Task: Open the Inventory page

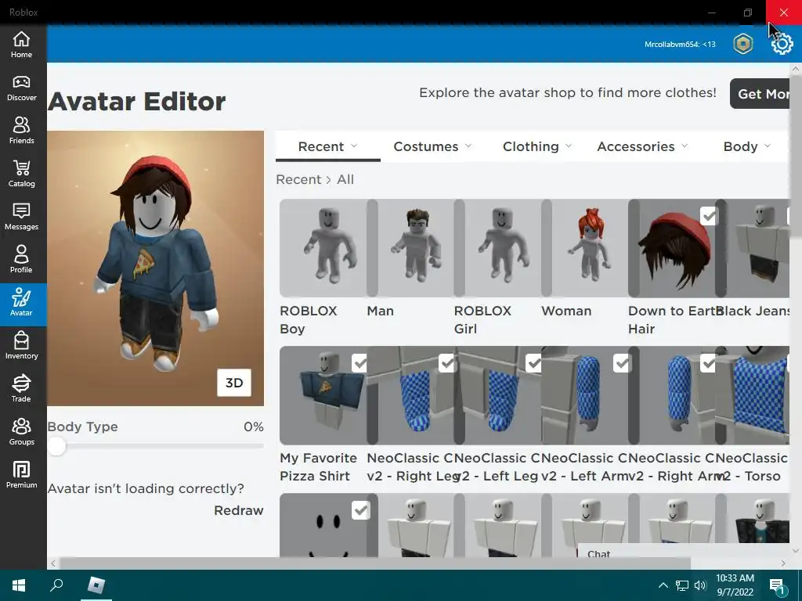Action: [21, 347]
